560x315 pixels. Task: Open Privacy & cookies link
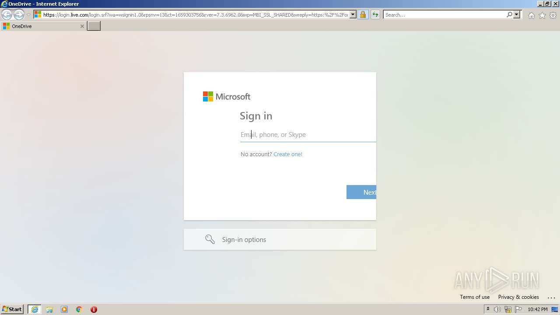pos(518,297)
